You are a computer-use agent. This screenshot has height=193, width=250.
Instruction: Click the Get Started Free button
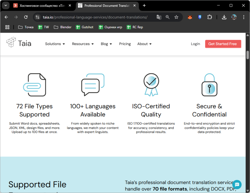223,44
